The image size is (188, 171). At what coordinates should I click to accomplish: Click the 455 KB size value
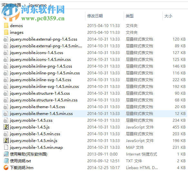(x=179, y=127)
